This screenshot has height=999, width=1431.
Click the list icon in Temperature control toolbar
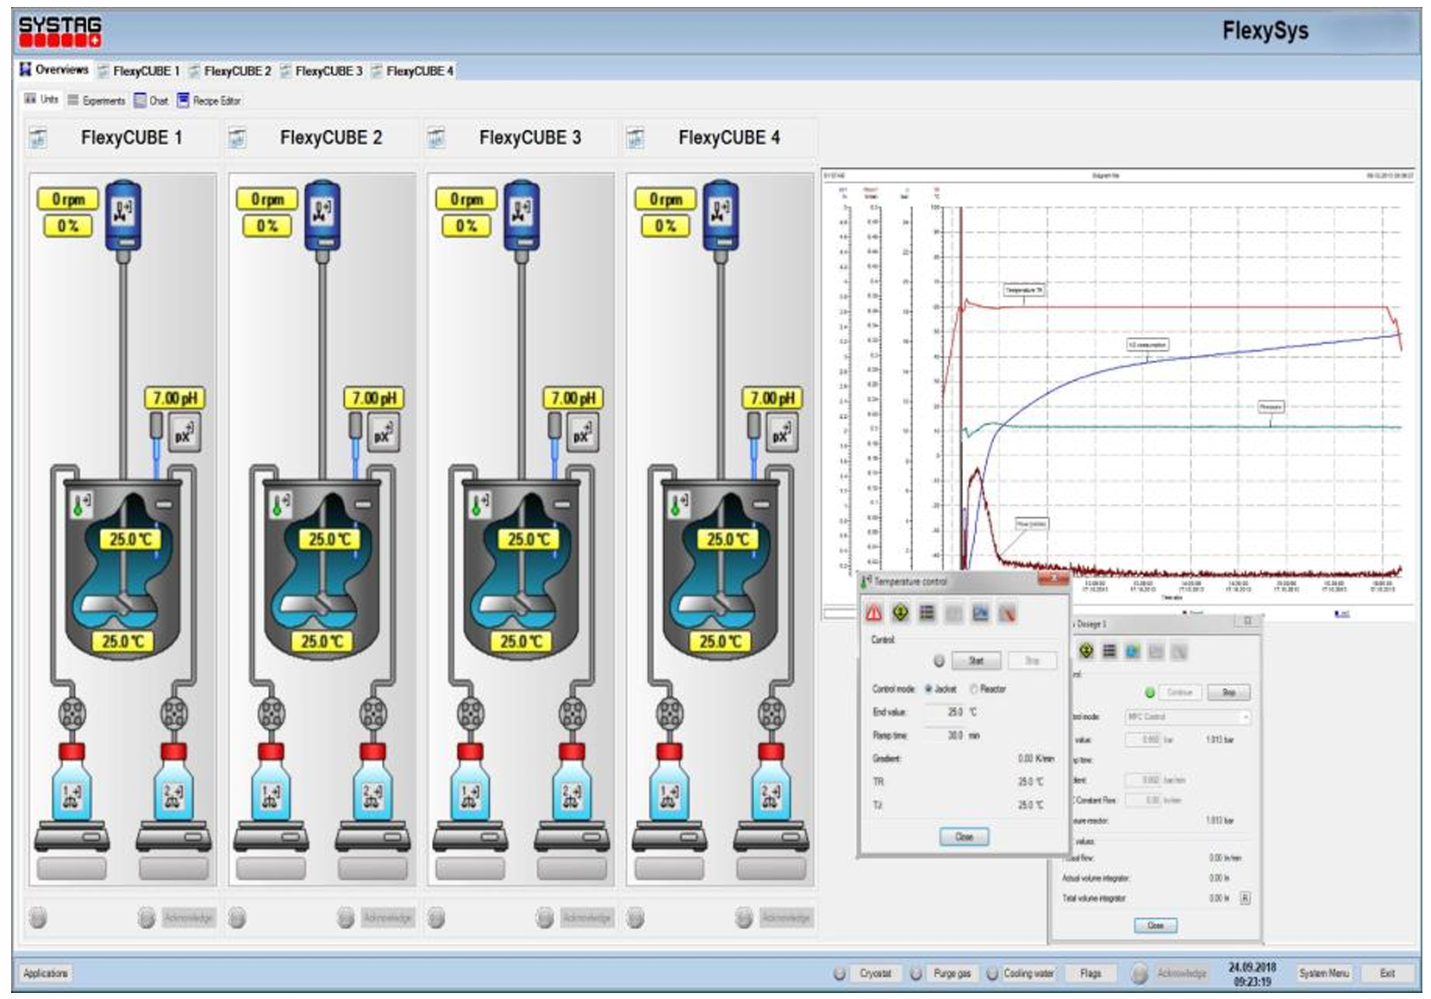(x=927, y=613)
